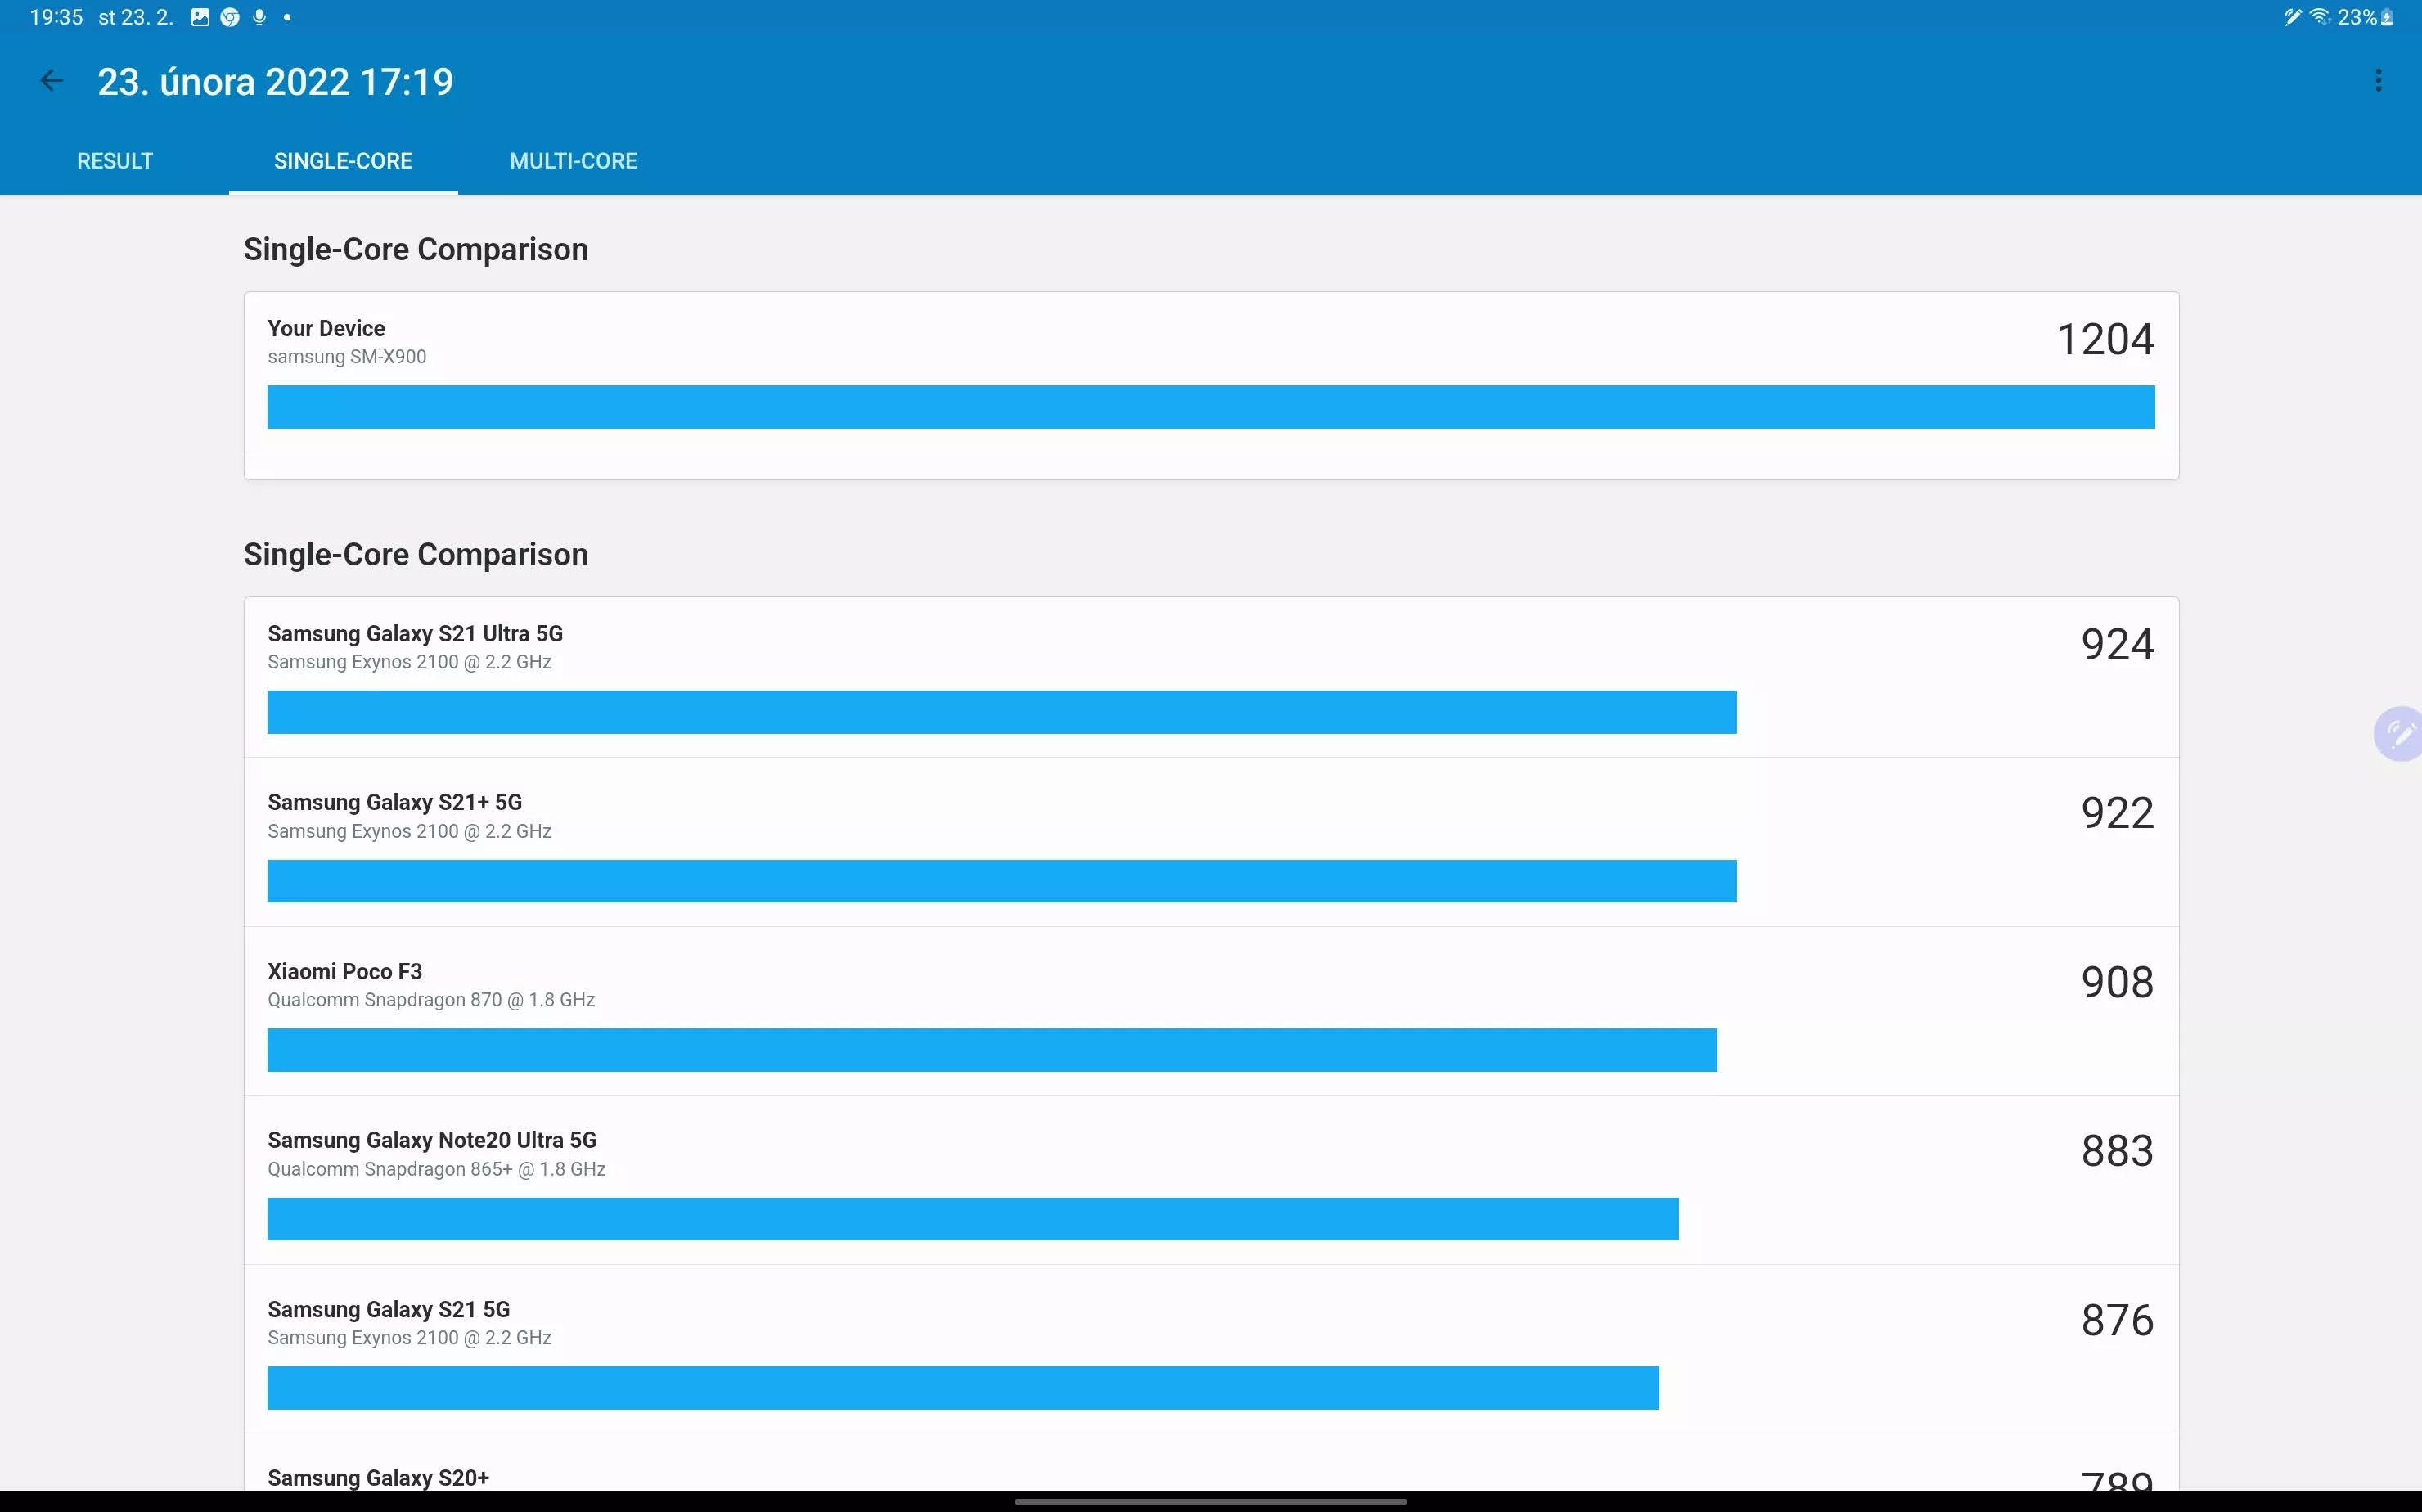Tap the 19:35 clock in status bar
Screen dimensions: 2422x1512
56,17
